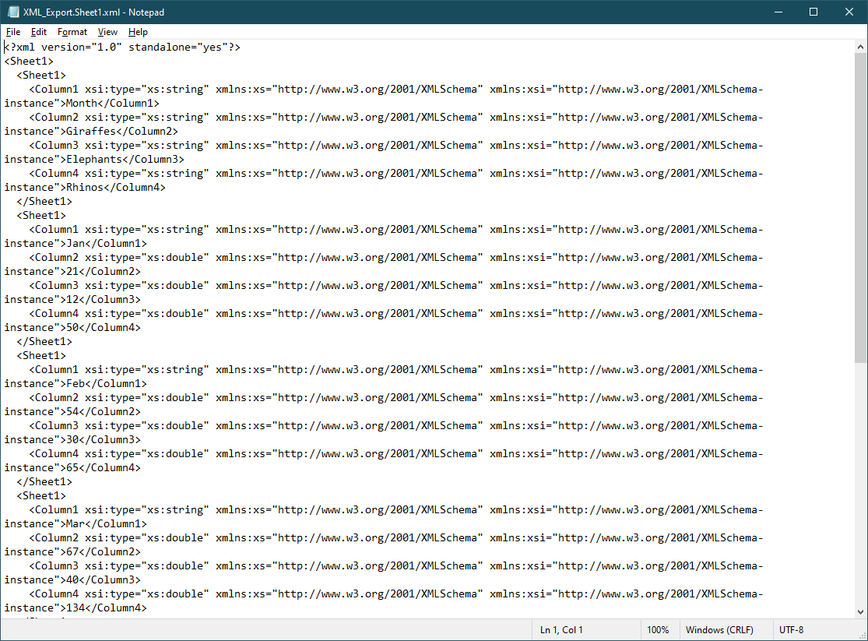Open the File menu
Screen dimensions: 868x641
[x=12, y=32]
